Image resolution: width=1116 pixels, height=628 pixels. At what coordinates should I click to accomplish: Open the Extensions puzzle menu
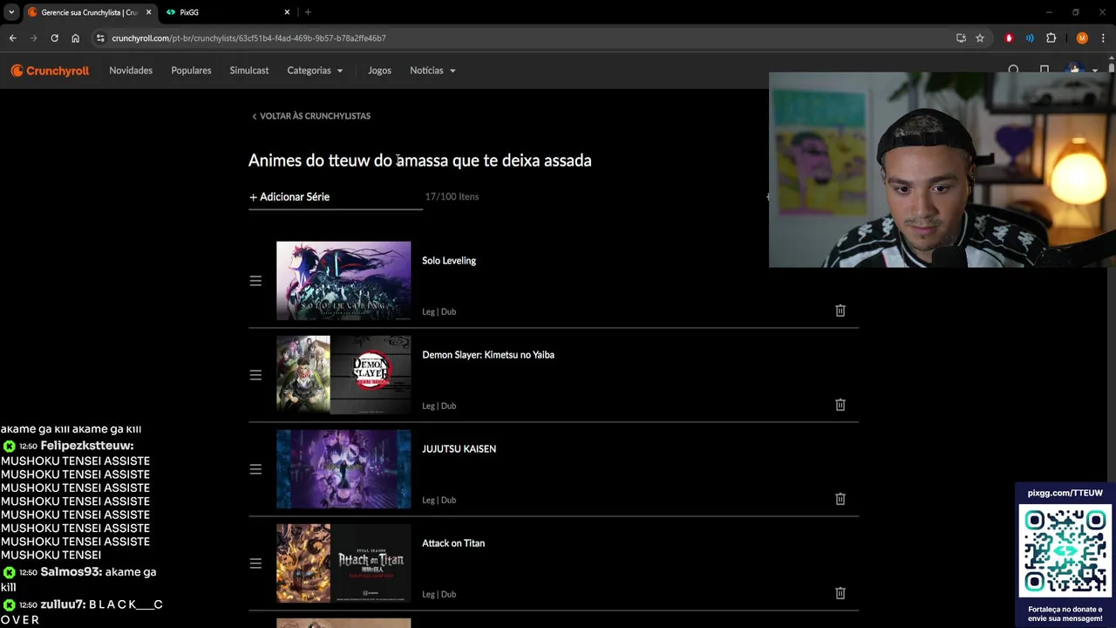pos(1051,38)
